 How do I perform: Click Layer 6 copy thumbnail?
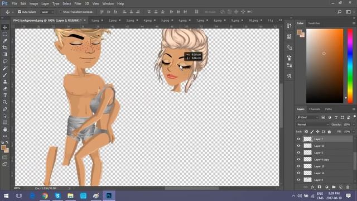pyautogui.click(x=307, y=160)
